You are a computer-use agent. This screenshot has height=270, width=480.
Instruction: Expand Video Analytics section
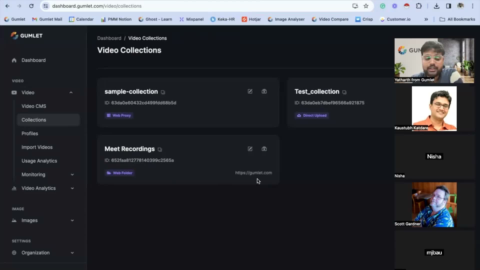72,188
